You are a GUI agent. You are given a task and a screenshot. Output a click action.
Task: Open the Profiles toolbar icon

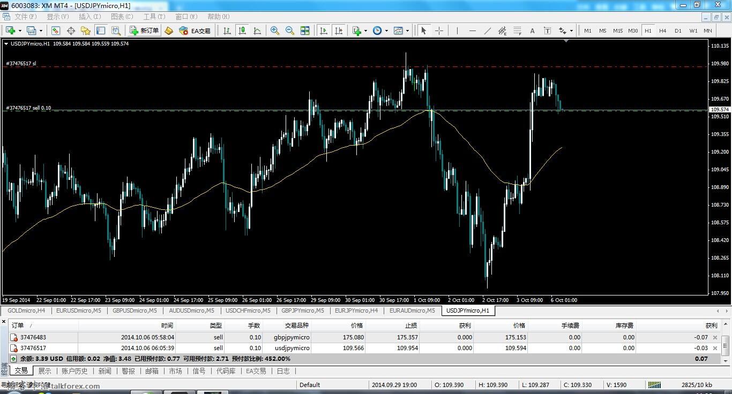31,31
